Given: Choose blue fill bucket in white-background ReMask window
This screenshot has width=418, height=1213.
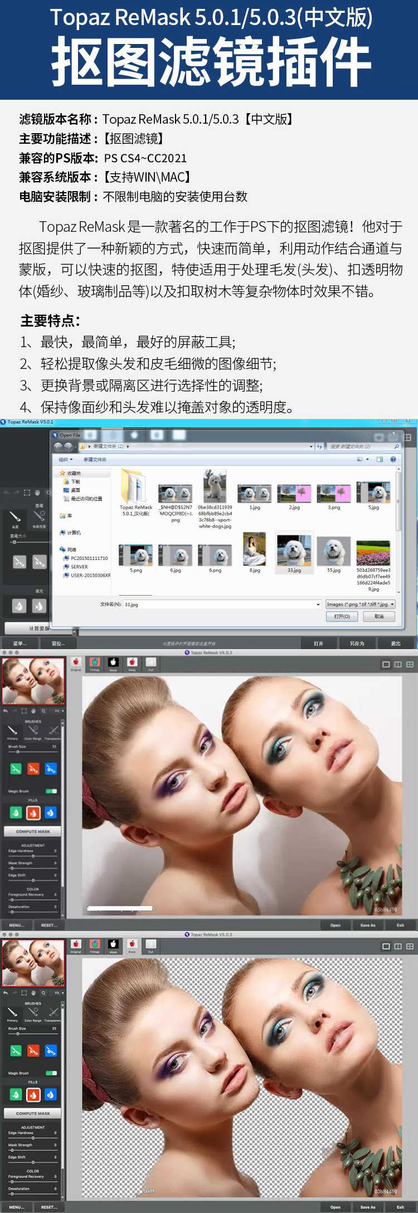Looking at the screenshot, I should click(50, 813).
